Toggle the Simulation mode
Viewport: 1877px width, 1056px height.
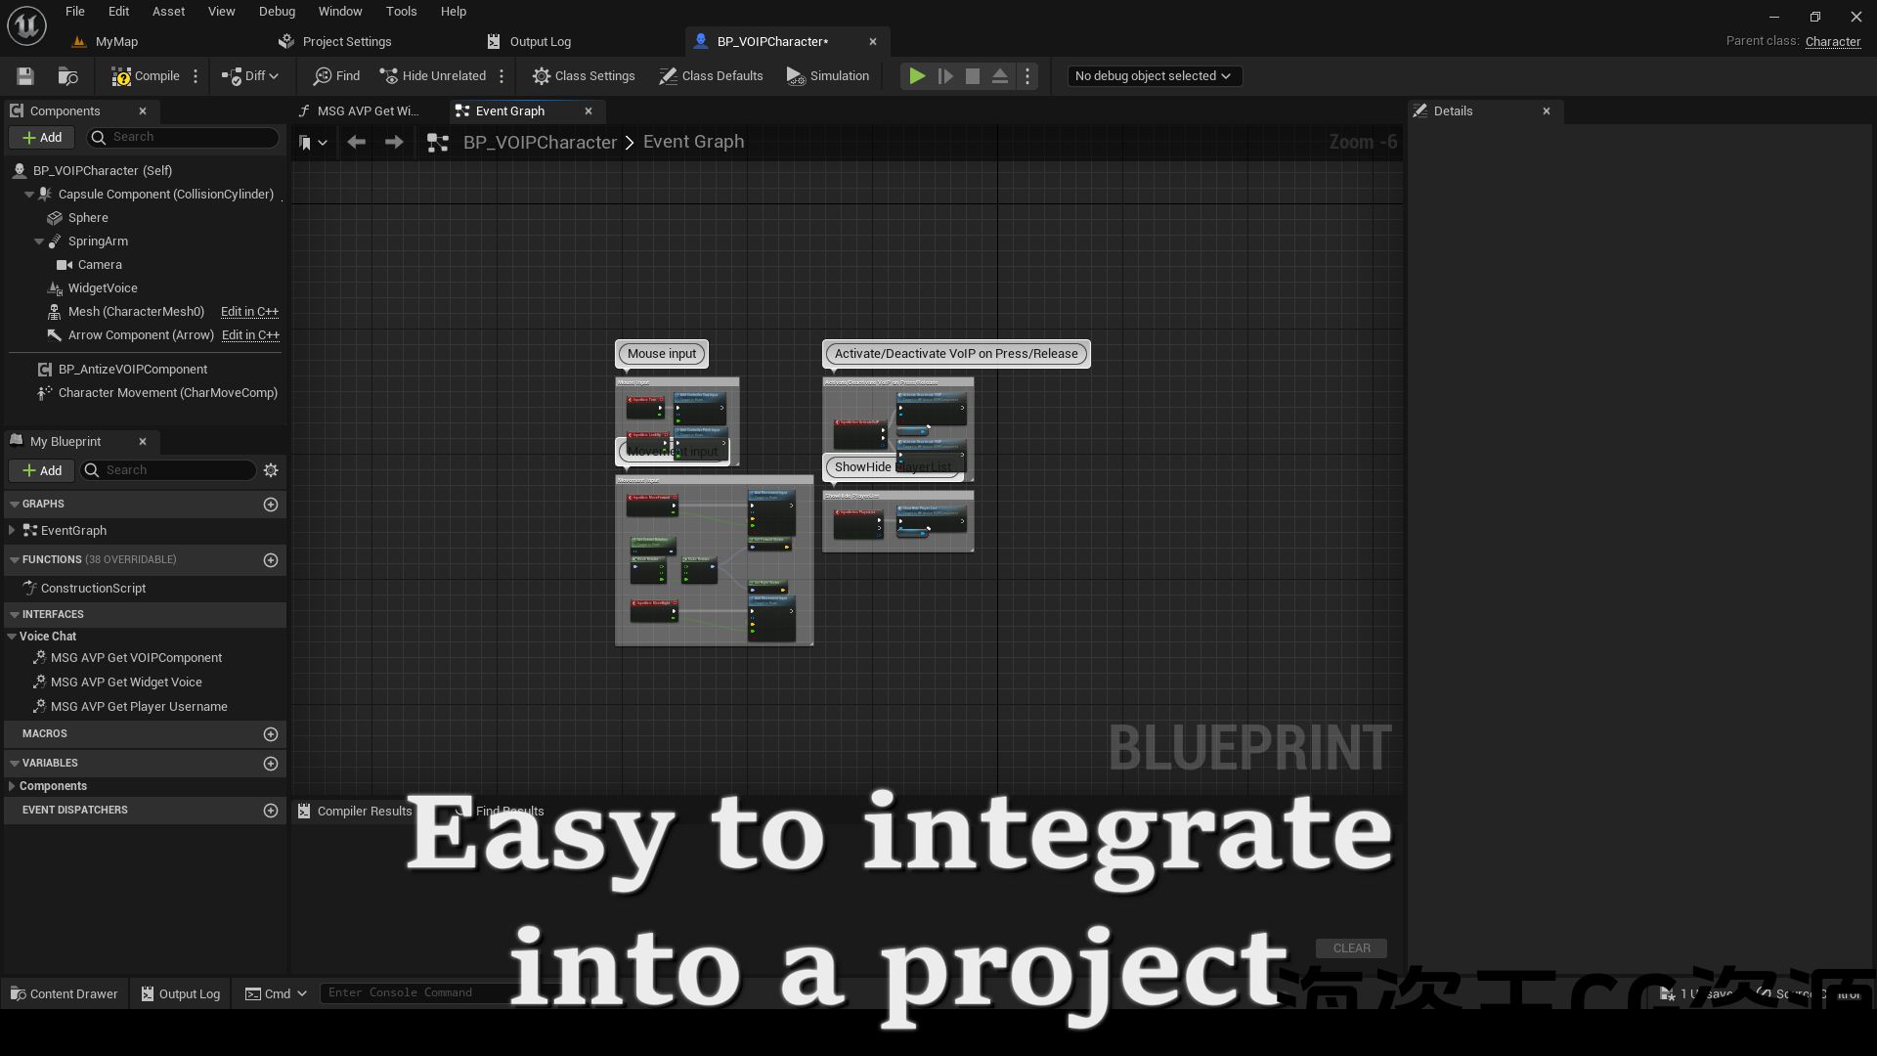coord(827,76)
